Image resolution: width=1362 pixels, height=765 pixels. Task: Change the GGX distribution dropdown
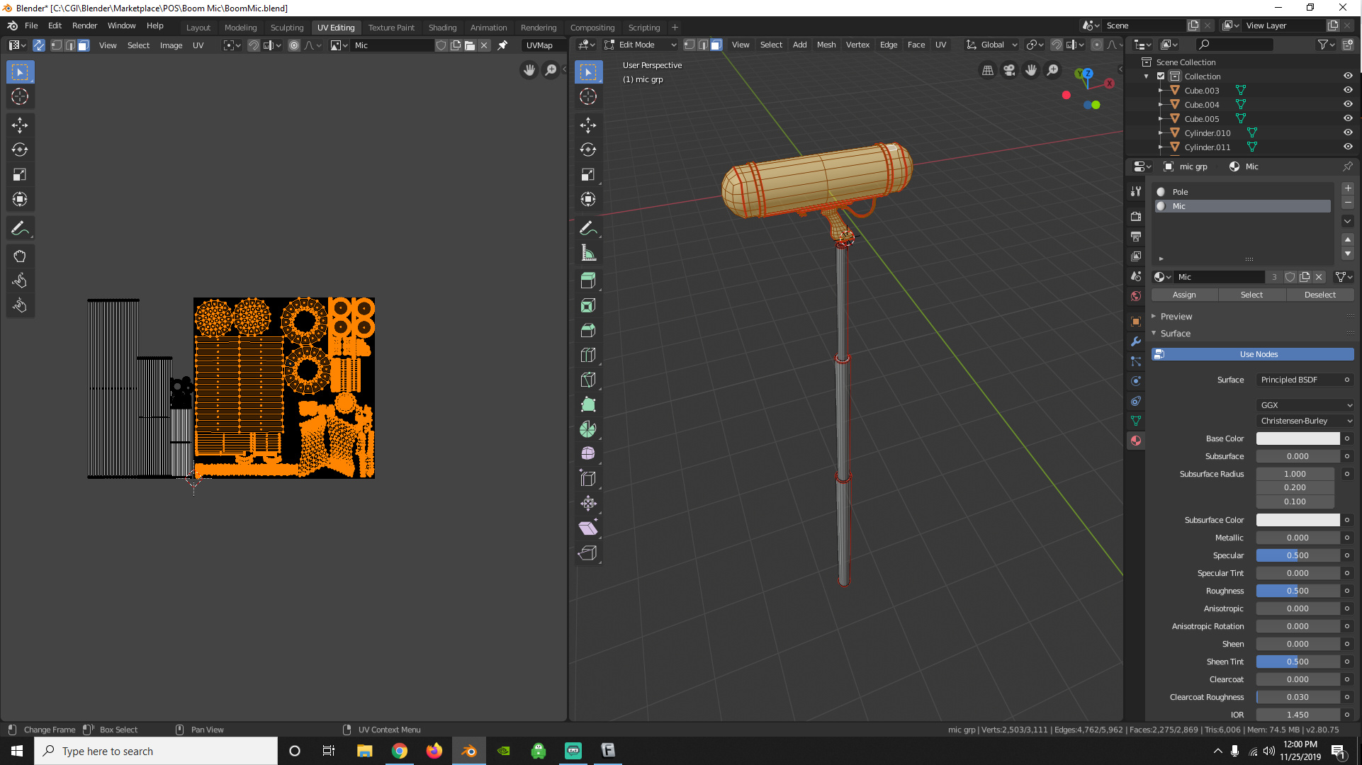pos(1305,404)
